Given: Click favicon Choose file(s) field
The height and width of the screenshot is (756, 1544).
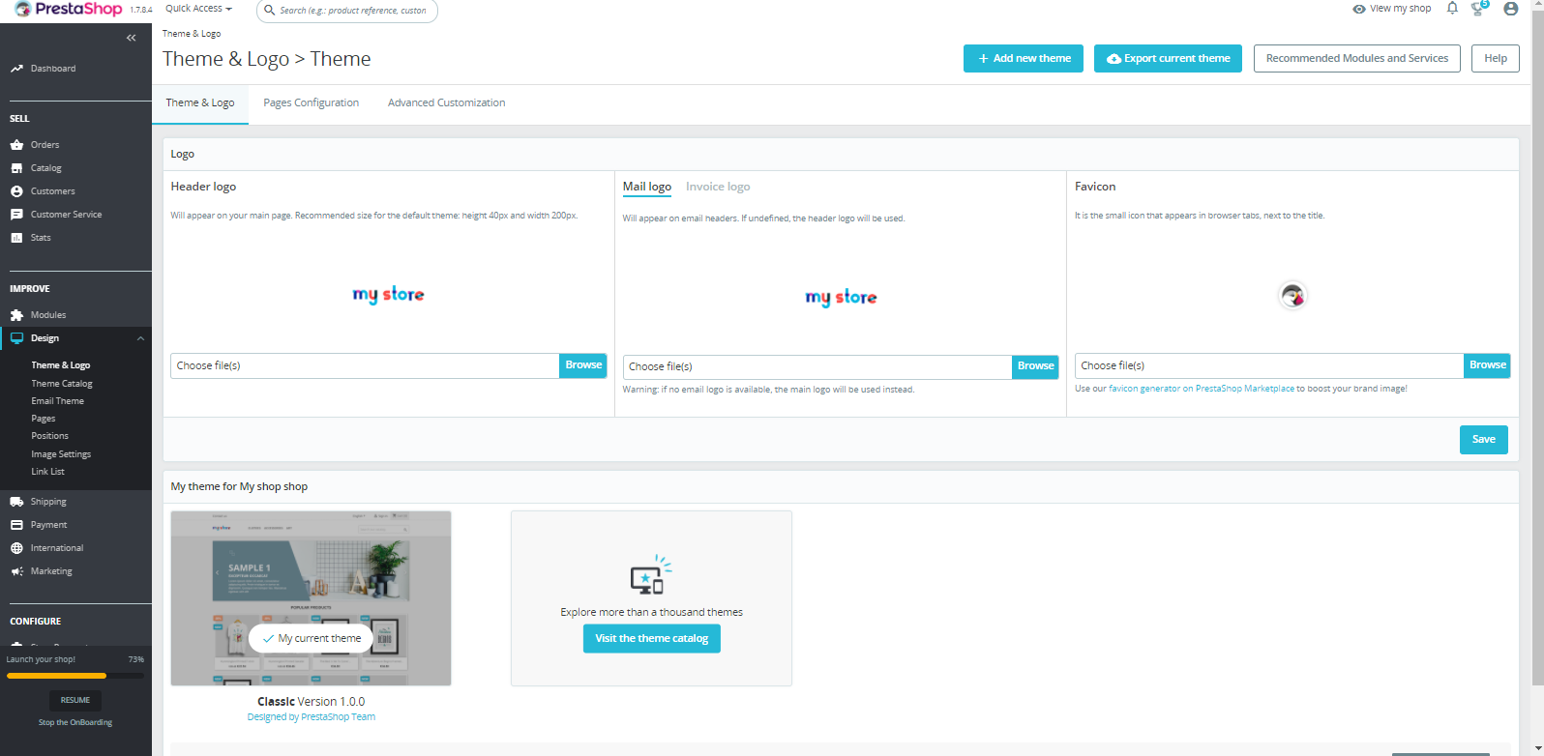Looking at the screenshot, I should [x=1269, y=365].
